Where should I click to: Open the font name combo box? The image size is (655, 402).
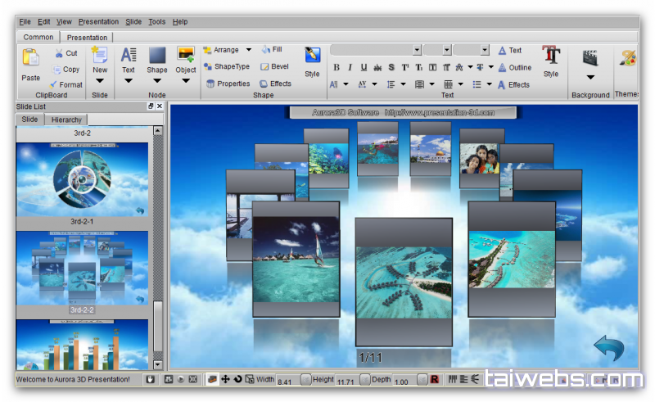tap(376, 50)
